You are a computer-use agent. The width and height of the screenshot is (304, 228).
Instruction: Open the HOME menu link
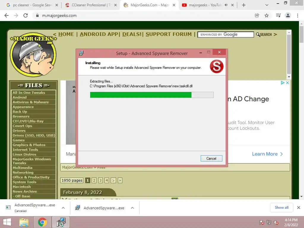[66, 34]
